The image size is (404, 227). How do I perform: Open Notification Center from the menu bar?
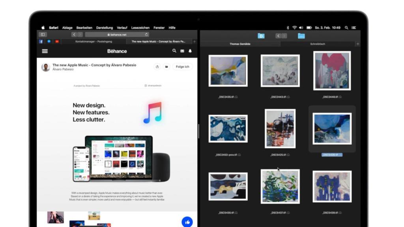[x=353, y=28]
